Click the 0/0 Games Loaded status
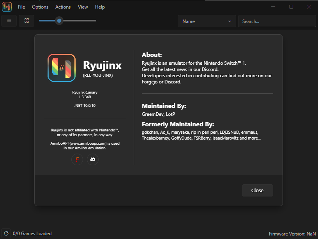Image resolution: width=318 pixels, height=239 pixels. point(32,234)
